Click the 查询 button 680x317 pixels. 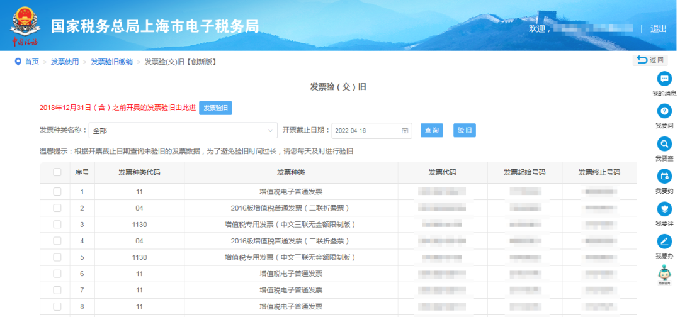(x=432, y=130)
